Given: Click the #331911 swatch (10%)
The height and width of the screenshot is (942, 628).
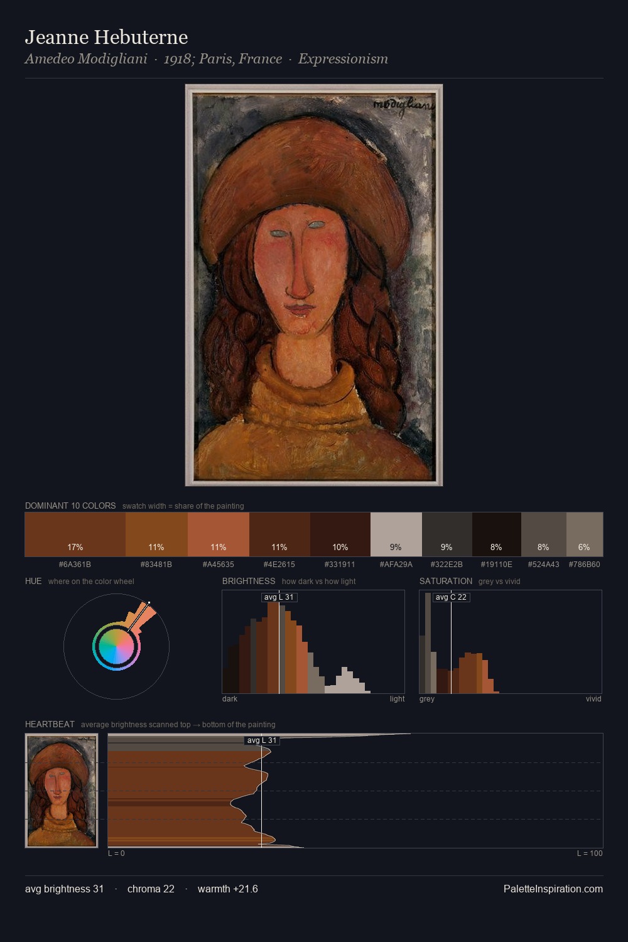Looking at the screenshot, I should click(x=340, y=534).
